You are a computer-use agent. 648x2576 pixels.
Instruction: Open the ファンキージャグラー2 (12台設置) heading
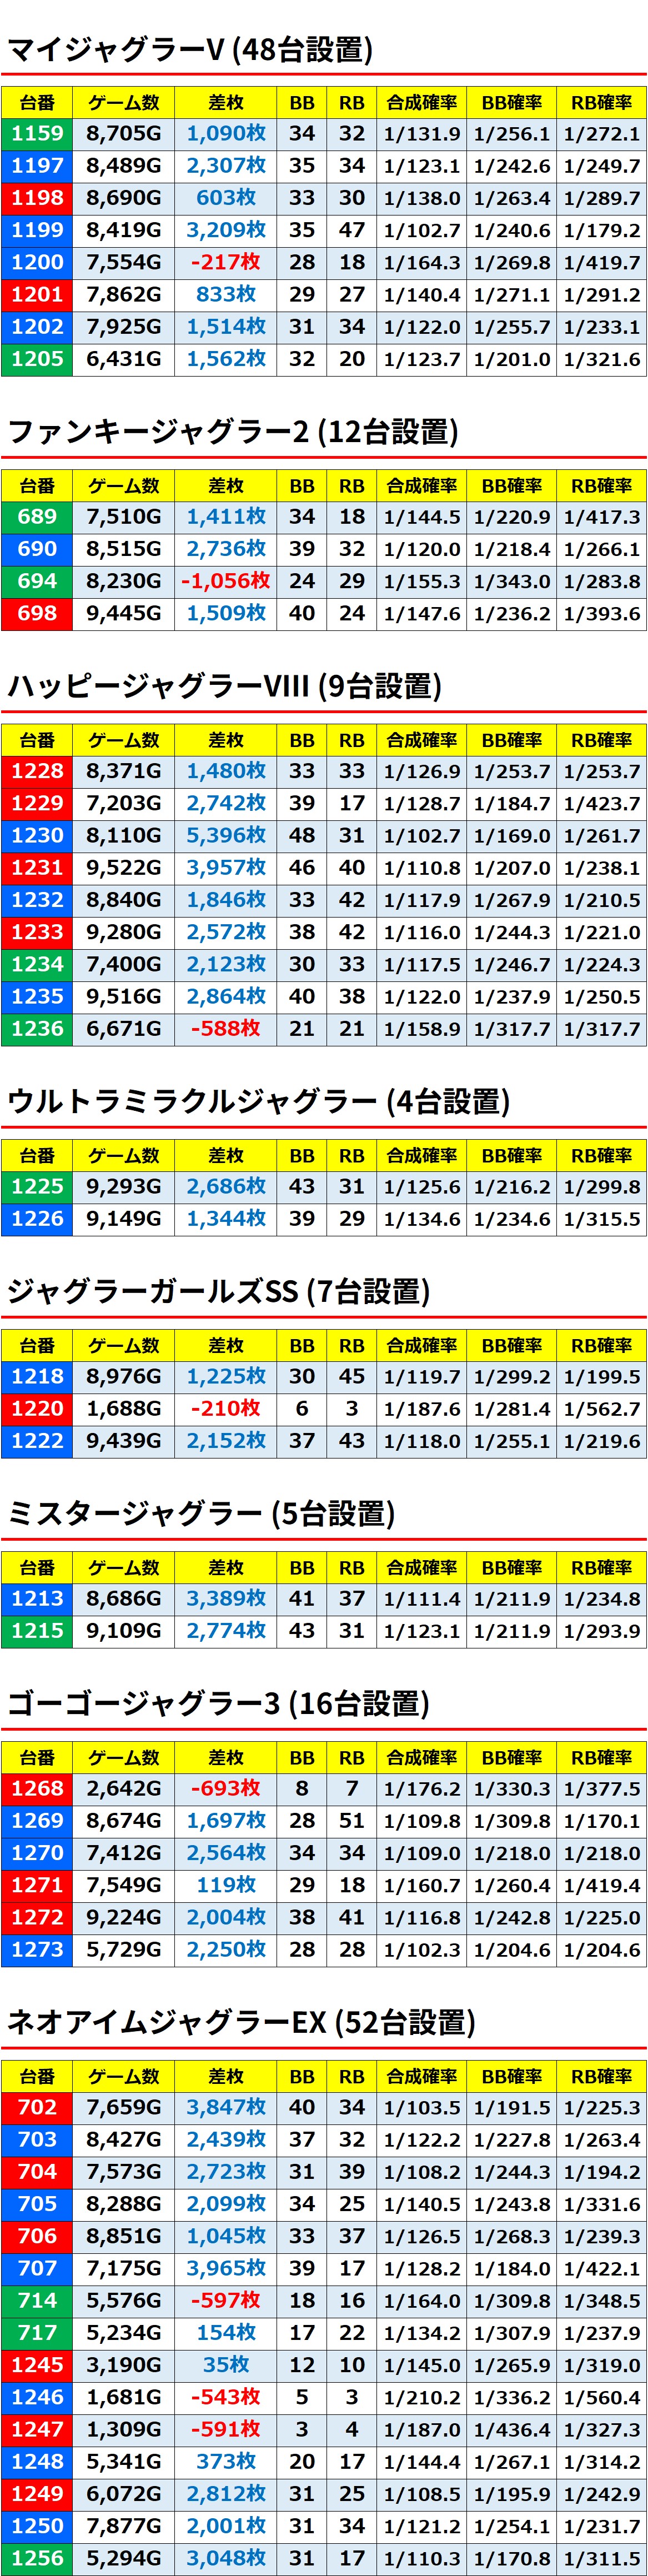pos(232,432)
